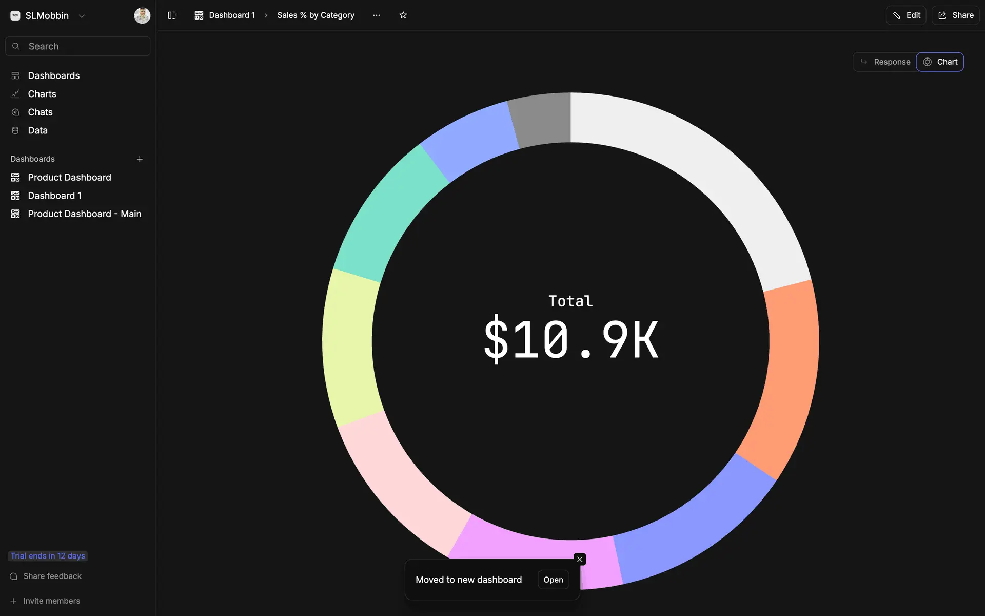Click the user avatar picture
The height and width of the screenshot is (616, 985).
pyautogui.click(x=142, y=15)
